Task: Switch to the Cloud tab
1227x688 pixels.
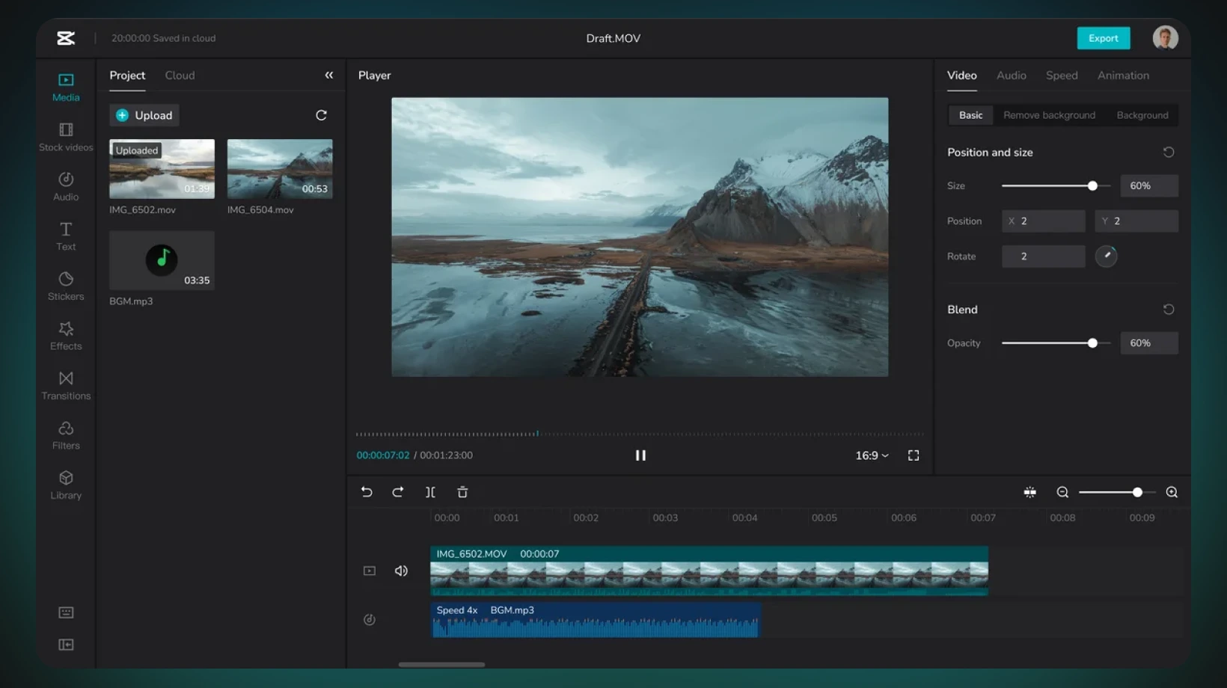Action: [x=180, y=76]
